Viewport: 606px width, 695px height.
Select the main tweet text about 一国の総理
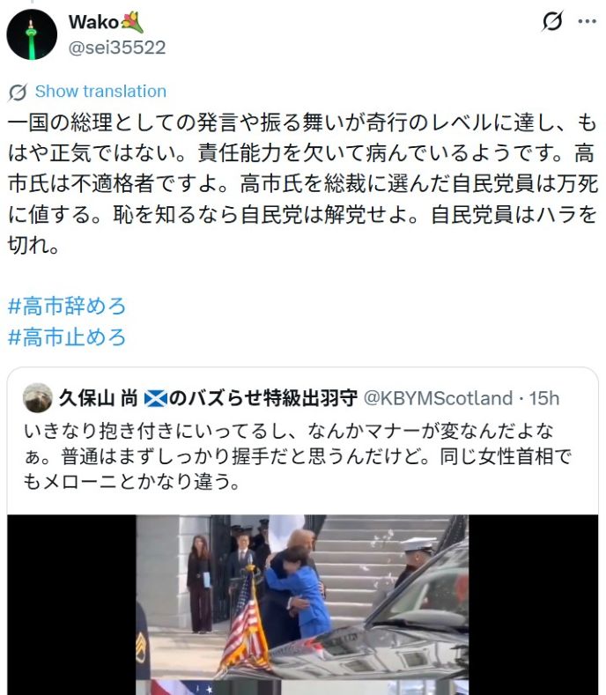tap(302, 183)
